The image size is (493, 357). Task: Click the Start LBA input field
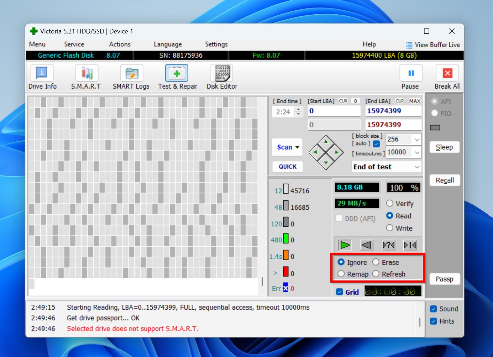coord(334,111)
